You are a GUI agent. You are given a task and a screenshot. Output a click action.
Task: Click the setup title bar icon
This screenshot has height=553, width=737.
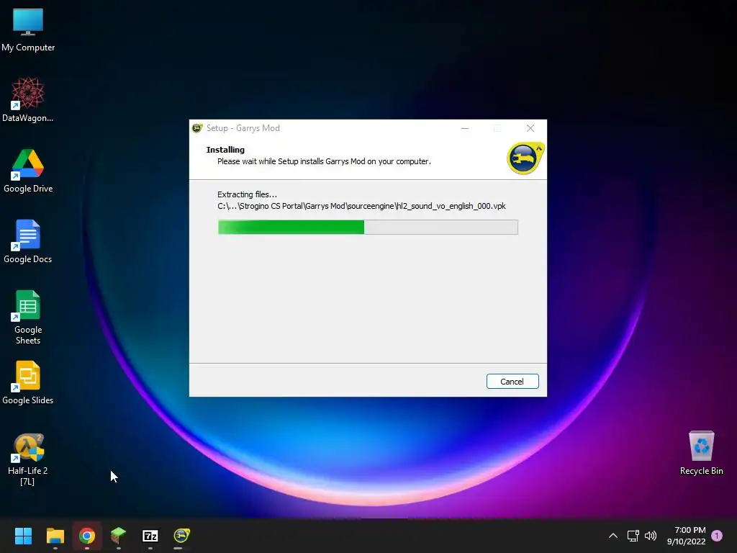[x=197, y=128]
